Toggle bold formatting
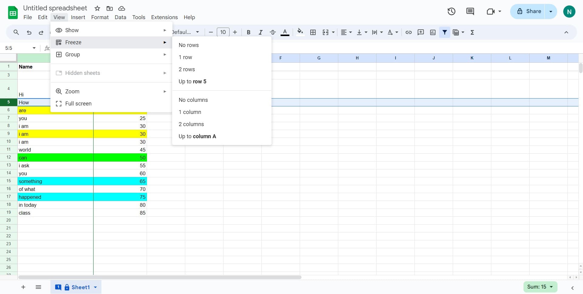Image resolution: width=583 pixels, height=294 pixels. tap(248, 32)
